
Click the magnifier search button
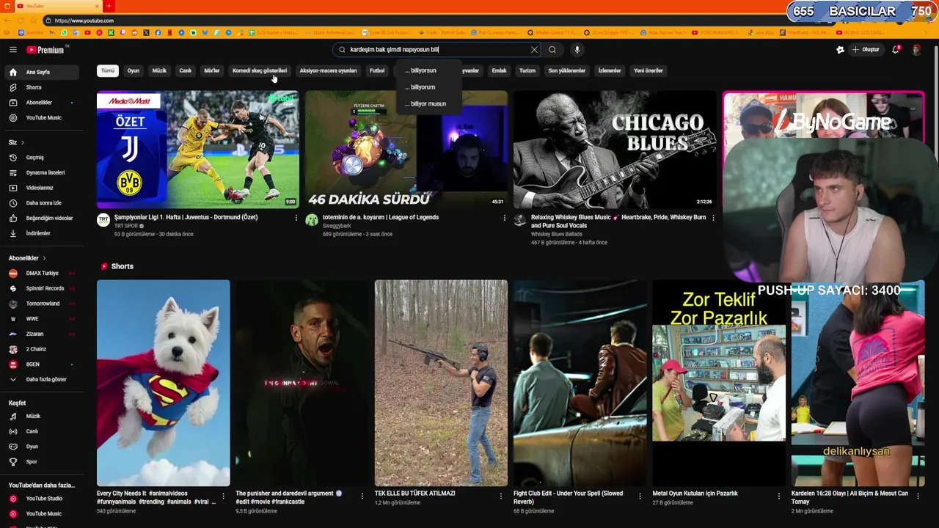point(552,50)
